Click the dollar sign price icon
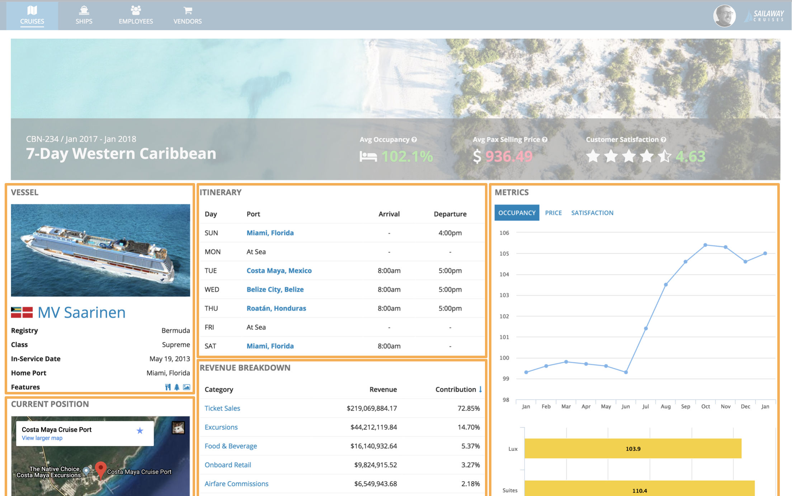792x496 pixels. pos(477,156)
